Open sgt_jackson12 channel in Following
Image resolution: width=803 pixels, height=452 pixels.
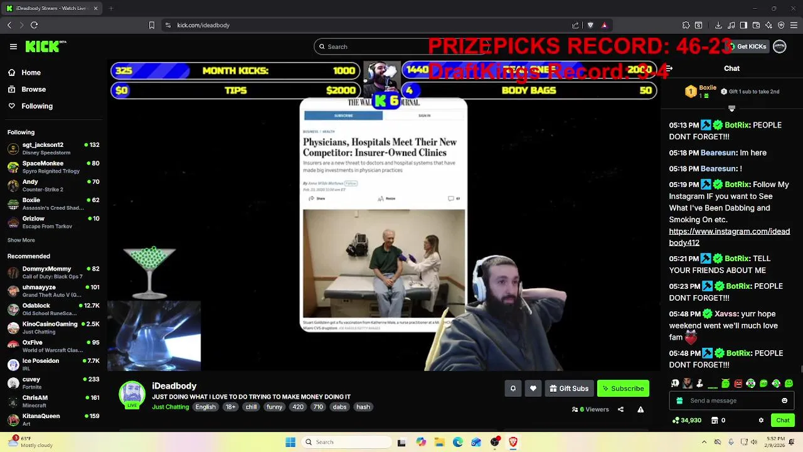54,149
